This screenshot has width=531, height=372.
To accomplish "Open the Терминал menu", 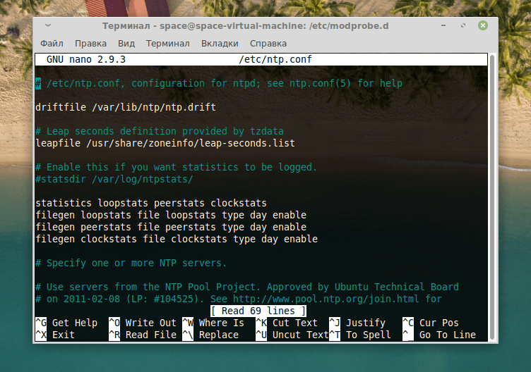I will tap(168, 44).
